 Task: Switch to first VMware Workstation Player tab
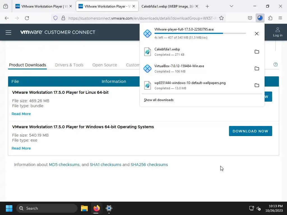[x=43, y=6]
